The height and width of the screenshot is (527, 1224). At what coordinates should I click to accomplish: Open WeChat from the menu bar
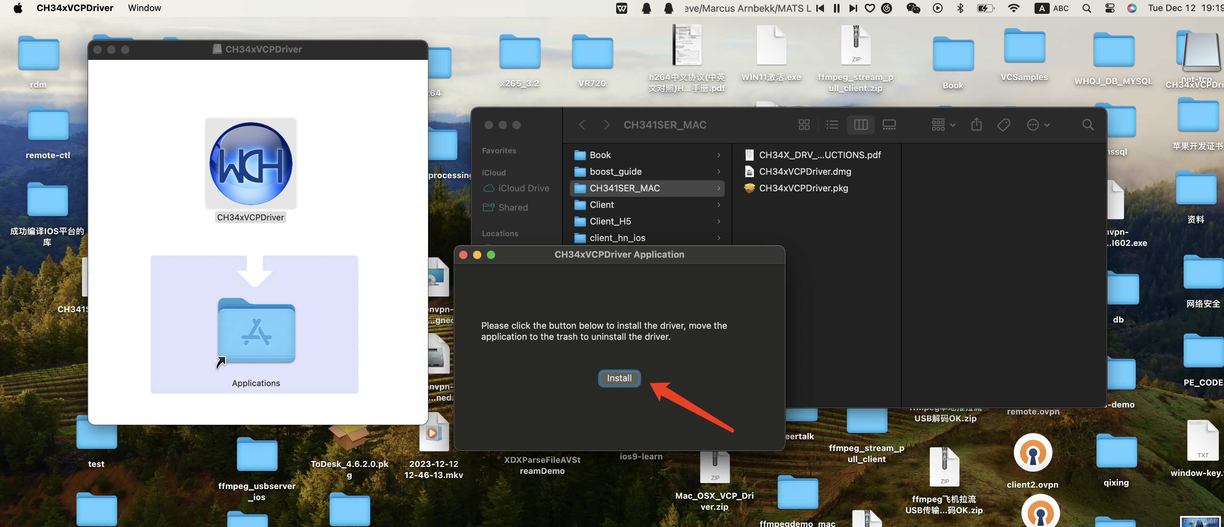coord(913,8)
